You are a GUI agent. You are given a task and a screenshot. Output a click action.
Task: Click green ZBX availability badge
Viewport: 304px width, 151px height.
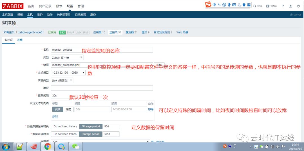[62, 32]
